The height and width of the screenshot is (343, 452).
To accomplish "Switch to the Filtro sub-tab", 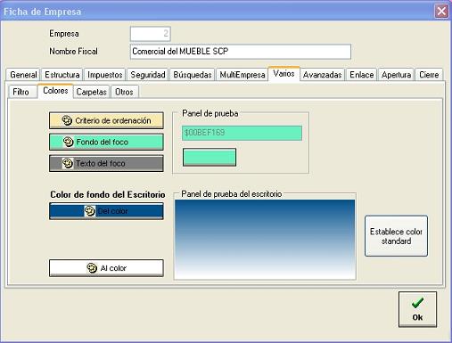I will tap(21, 92).
